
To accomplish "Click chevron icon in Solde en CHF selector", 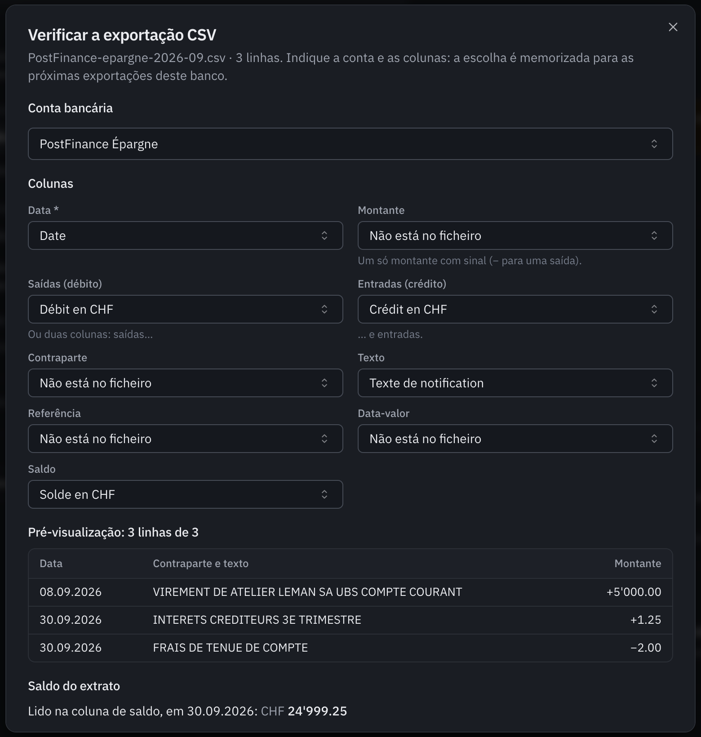I will pos(324,494).
